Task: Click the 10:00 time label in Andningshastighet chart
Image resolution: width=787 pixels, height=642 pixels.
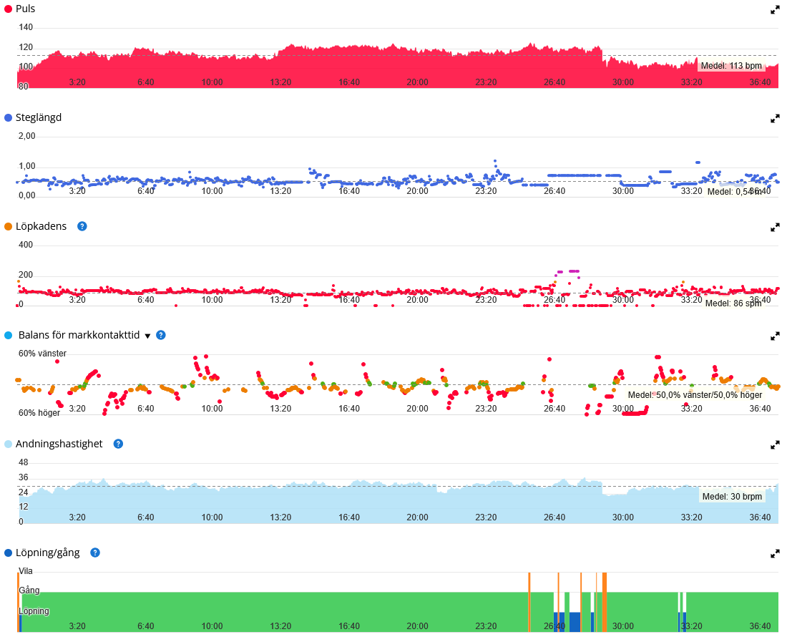Action: point(212,517)
